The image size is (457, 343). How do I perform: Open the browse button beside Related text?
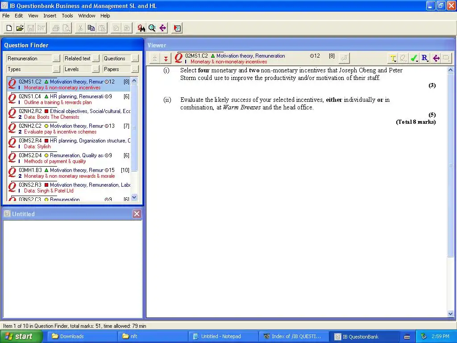(x=96, y=59)
